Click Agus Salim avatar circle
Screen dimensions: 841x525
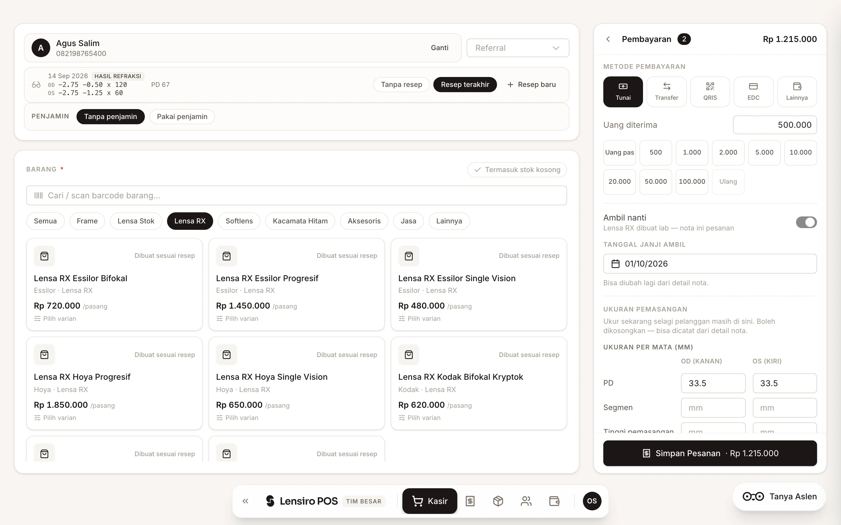(41, 48)
